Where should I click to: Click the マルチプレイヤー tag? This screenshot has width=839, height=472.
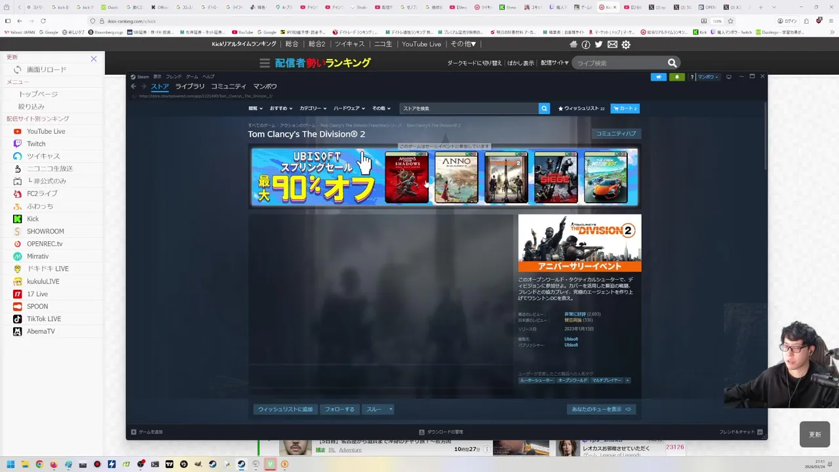(606, 380)
